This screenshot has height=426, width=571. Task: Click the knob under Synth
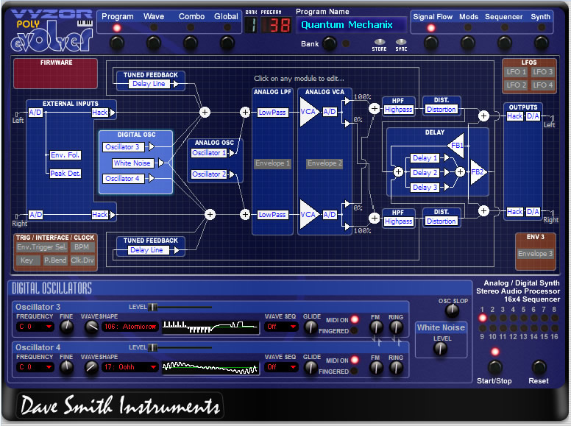point(541,43)
